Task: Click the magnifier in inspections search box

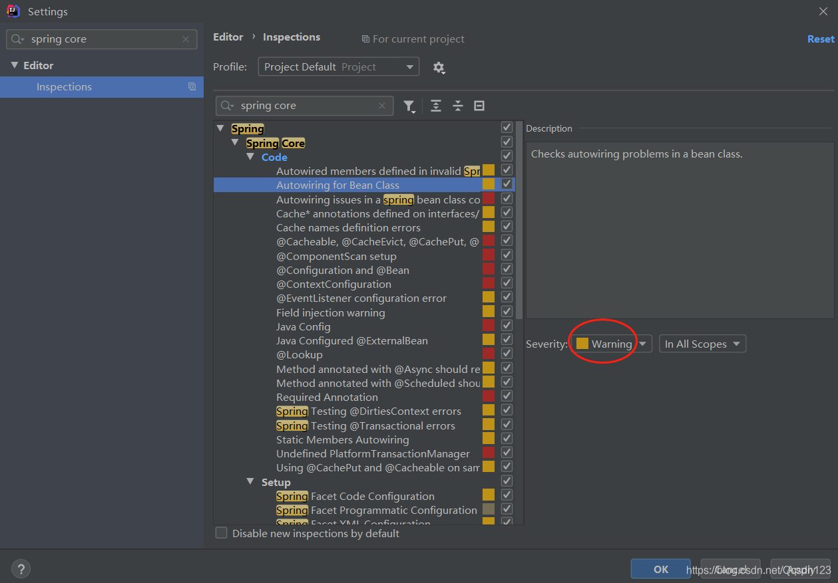Action: [x=228, y=106]
